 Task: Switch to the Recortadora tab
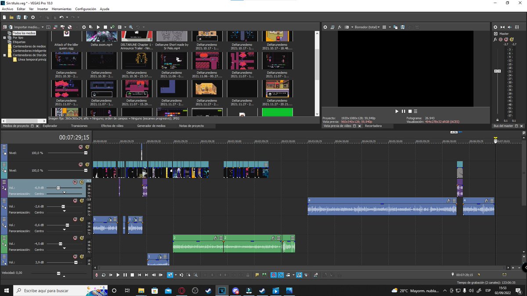click(373, 126)
